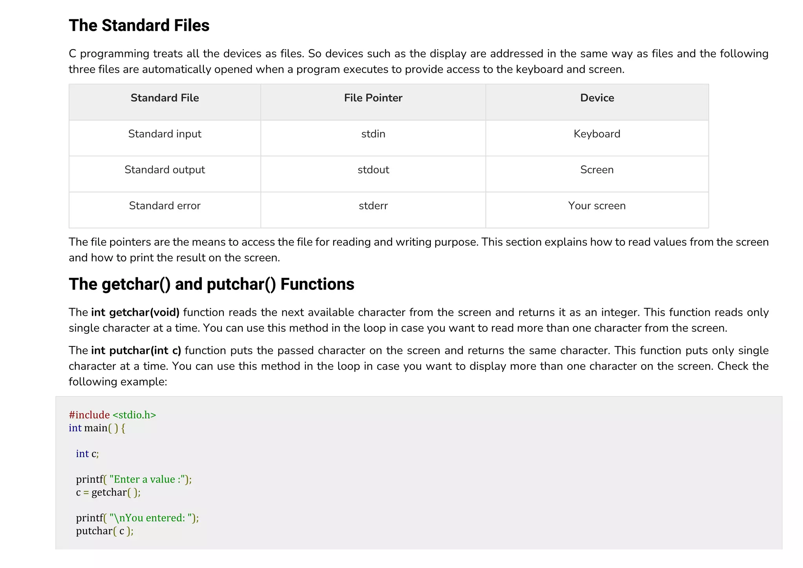Select the "stdin" table cell

[373, 138]
